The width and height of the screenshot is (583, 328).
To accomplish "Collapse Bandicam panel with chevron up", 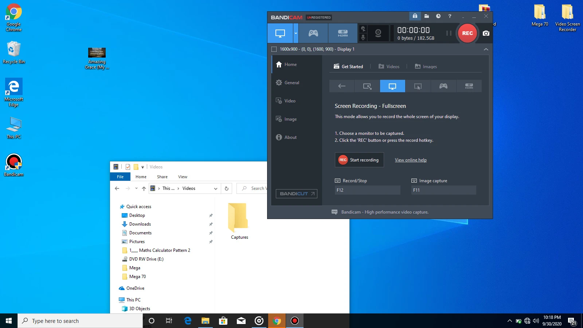I will [486, 49].
